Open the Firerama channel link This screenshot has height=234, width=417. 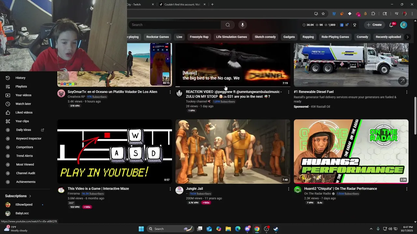point(74,194)
